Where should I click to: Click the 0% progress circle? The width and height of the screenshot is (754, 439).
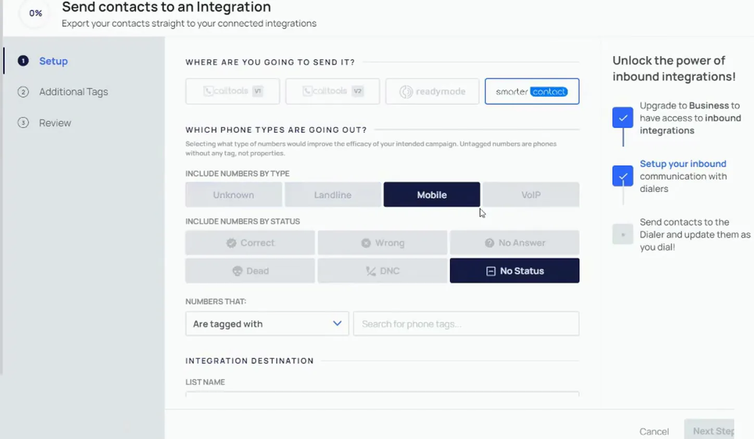point(35,13)
